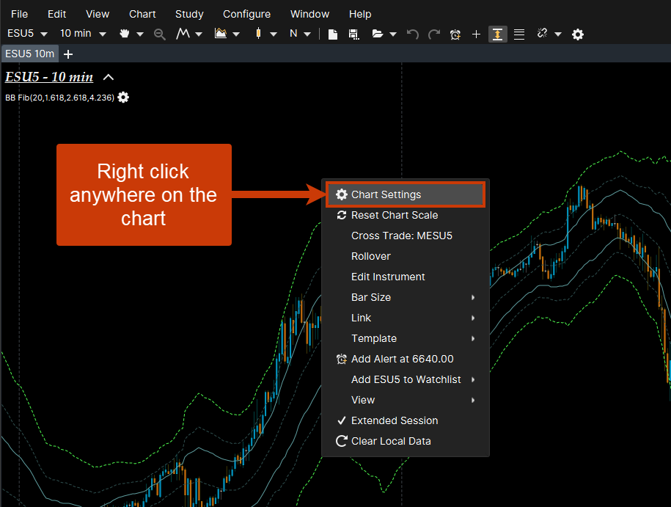Toggle Extended Session checkmark option
Screen dimensions: 671x507
[x=394, y=420]
